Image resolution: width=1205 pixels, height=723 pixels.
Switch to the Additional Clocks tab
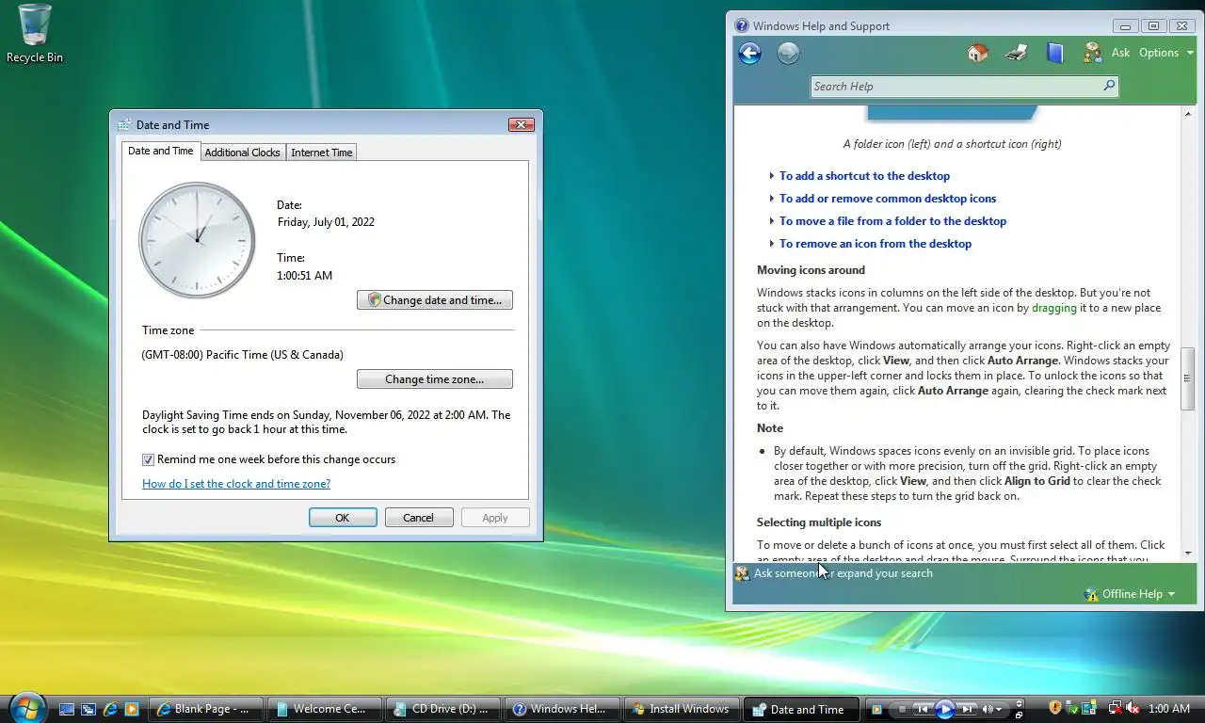[242, 153]
